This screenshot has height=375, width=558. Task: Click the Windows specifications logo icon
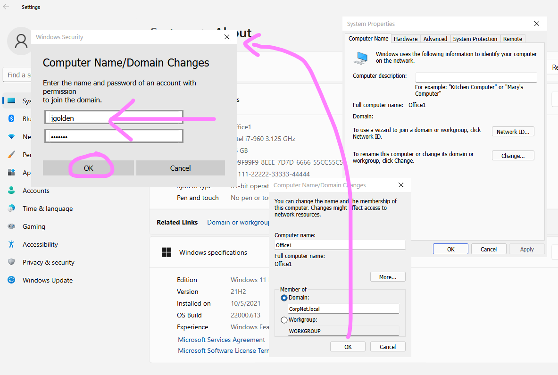pos(166,252)
